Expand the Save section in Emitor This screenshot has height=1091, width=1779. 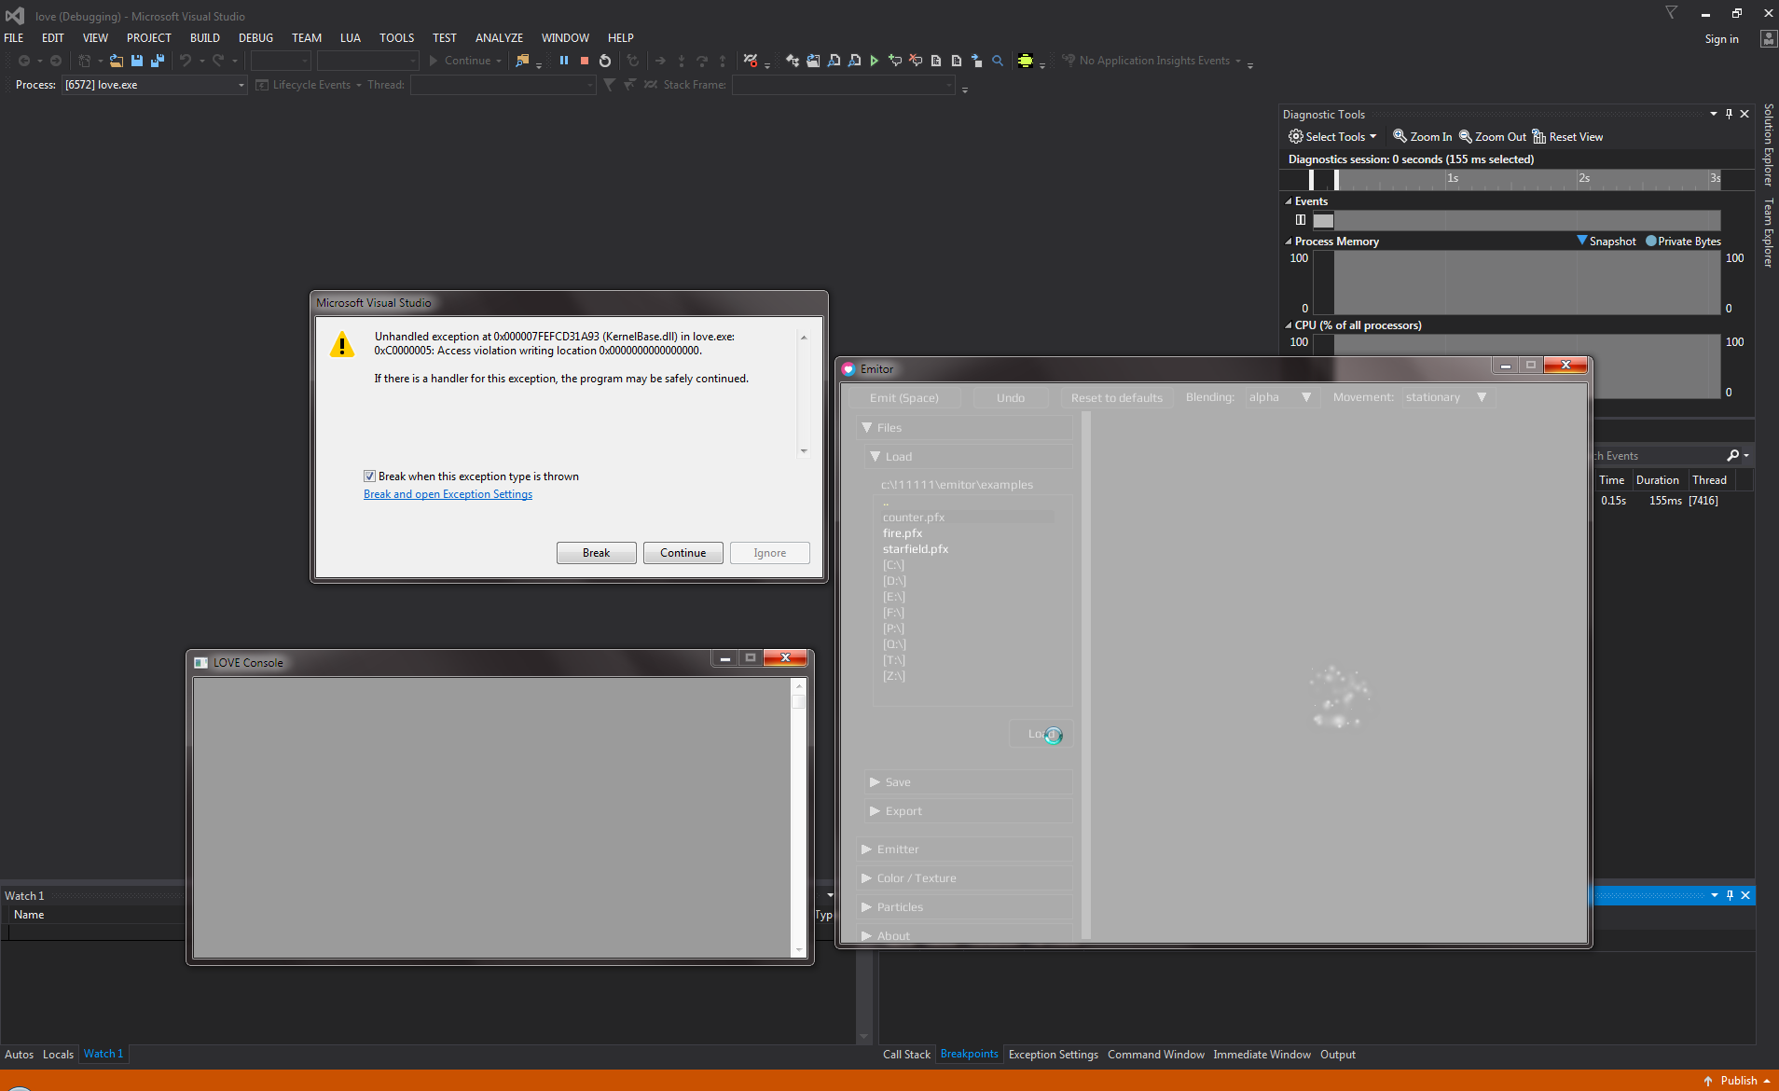[x=968, y=782]
